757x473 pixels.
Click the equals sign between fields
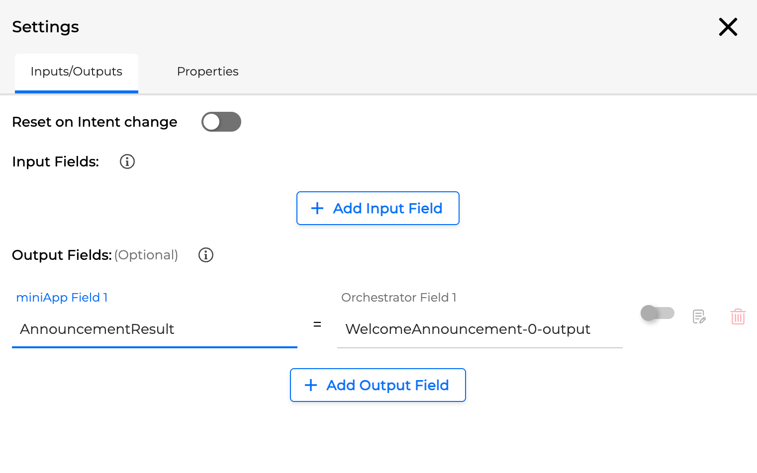pyautogui.click(x=317, y=324)
